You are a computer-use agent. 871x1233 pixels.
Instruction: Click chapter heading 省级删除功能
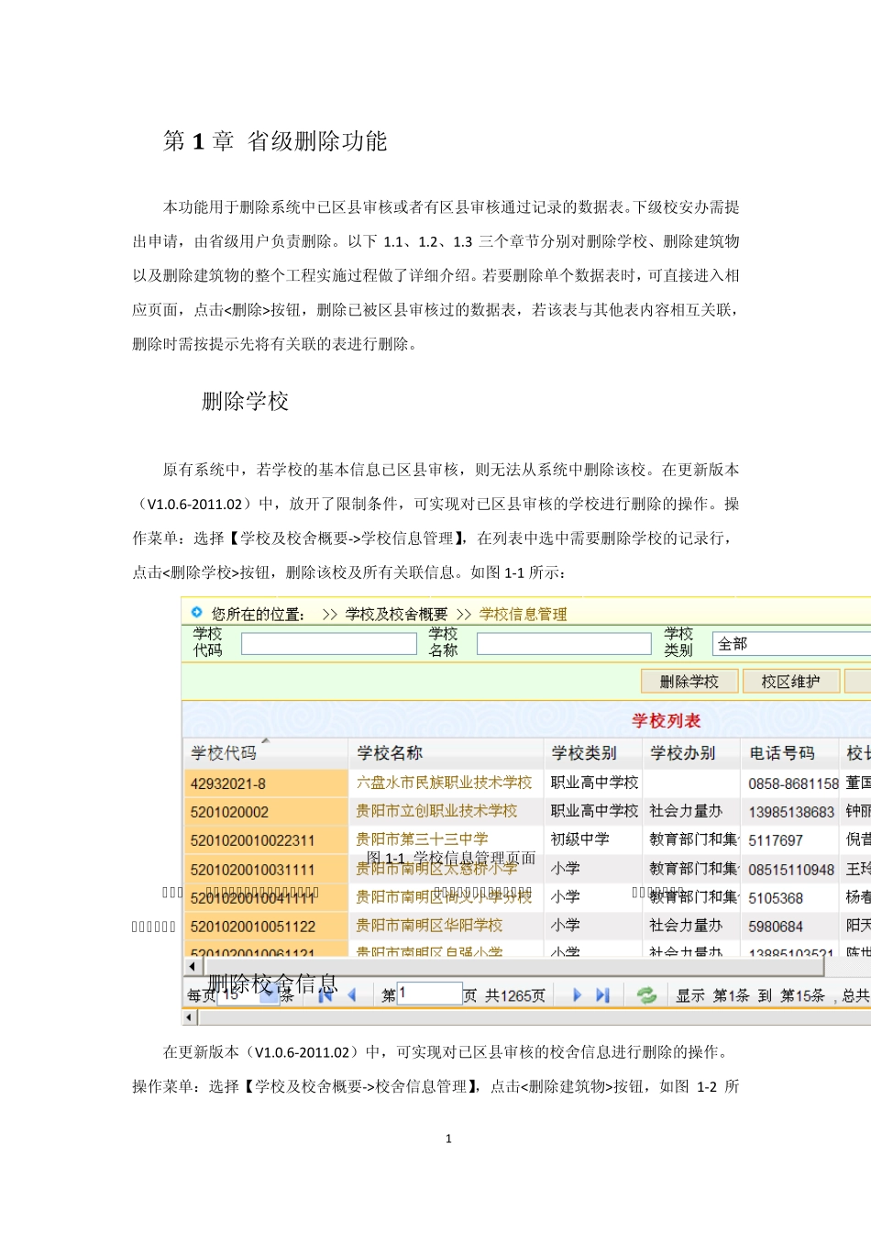pyautogui.click(x=317, y=141)
